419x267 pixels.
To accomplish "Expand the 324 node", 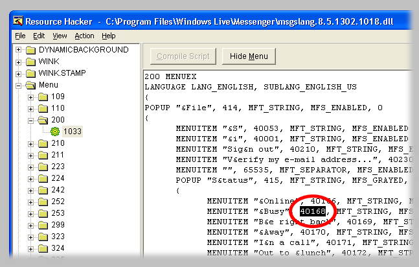I will (x=30, y=249).
